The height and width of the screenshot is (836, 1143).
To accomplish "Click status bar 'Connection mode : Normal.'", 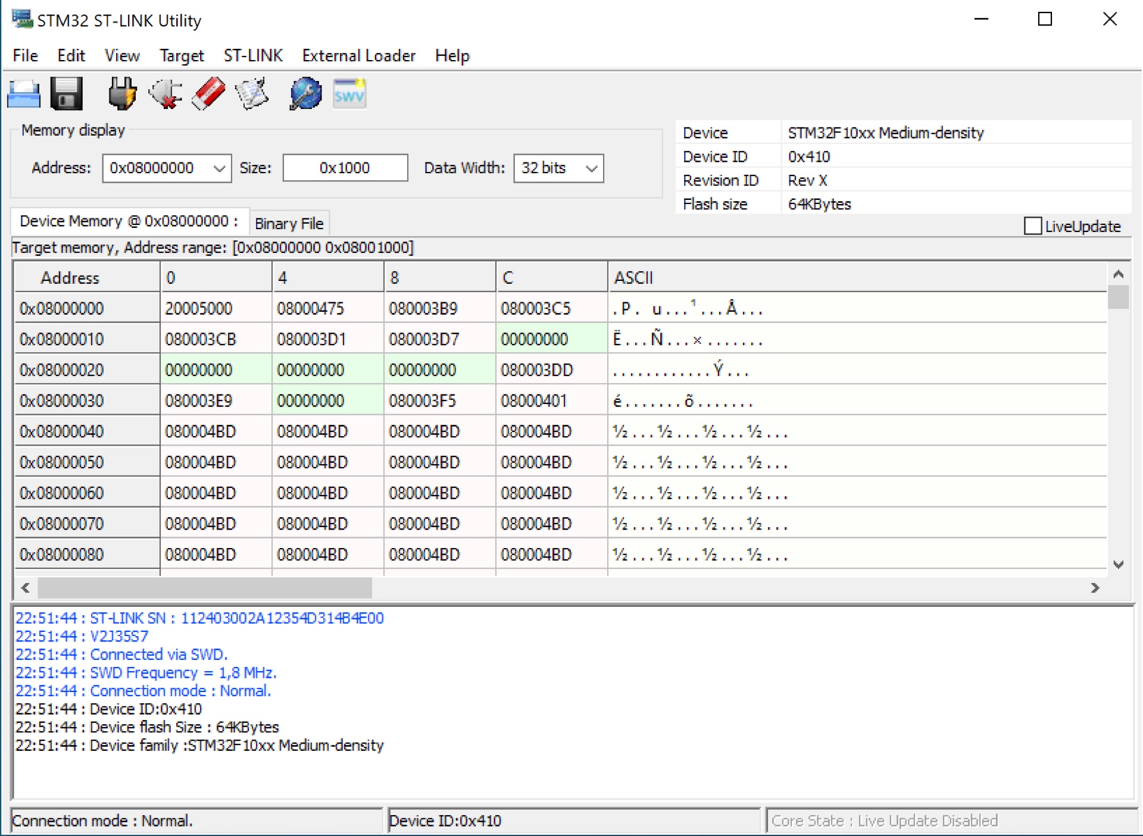I will [x=196, y=821].
